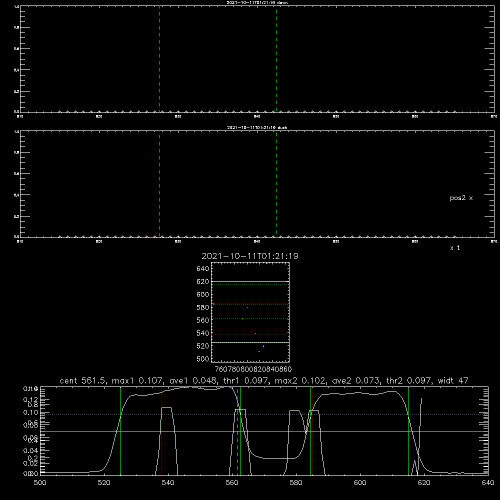The image size is (500, 500).
Task: Click the upper white horizontal line in small plot
Action: point(250,281)
